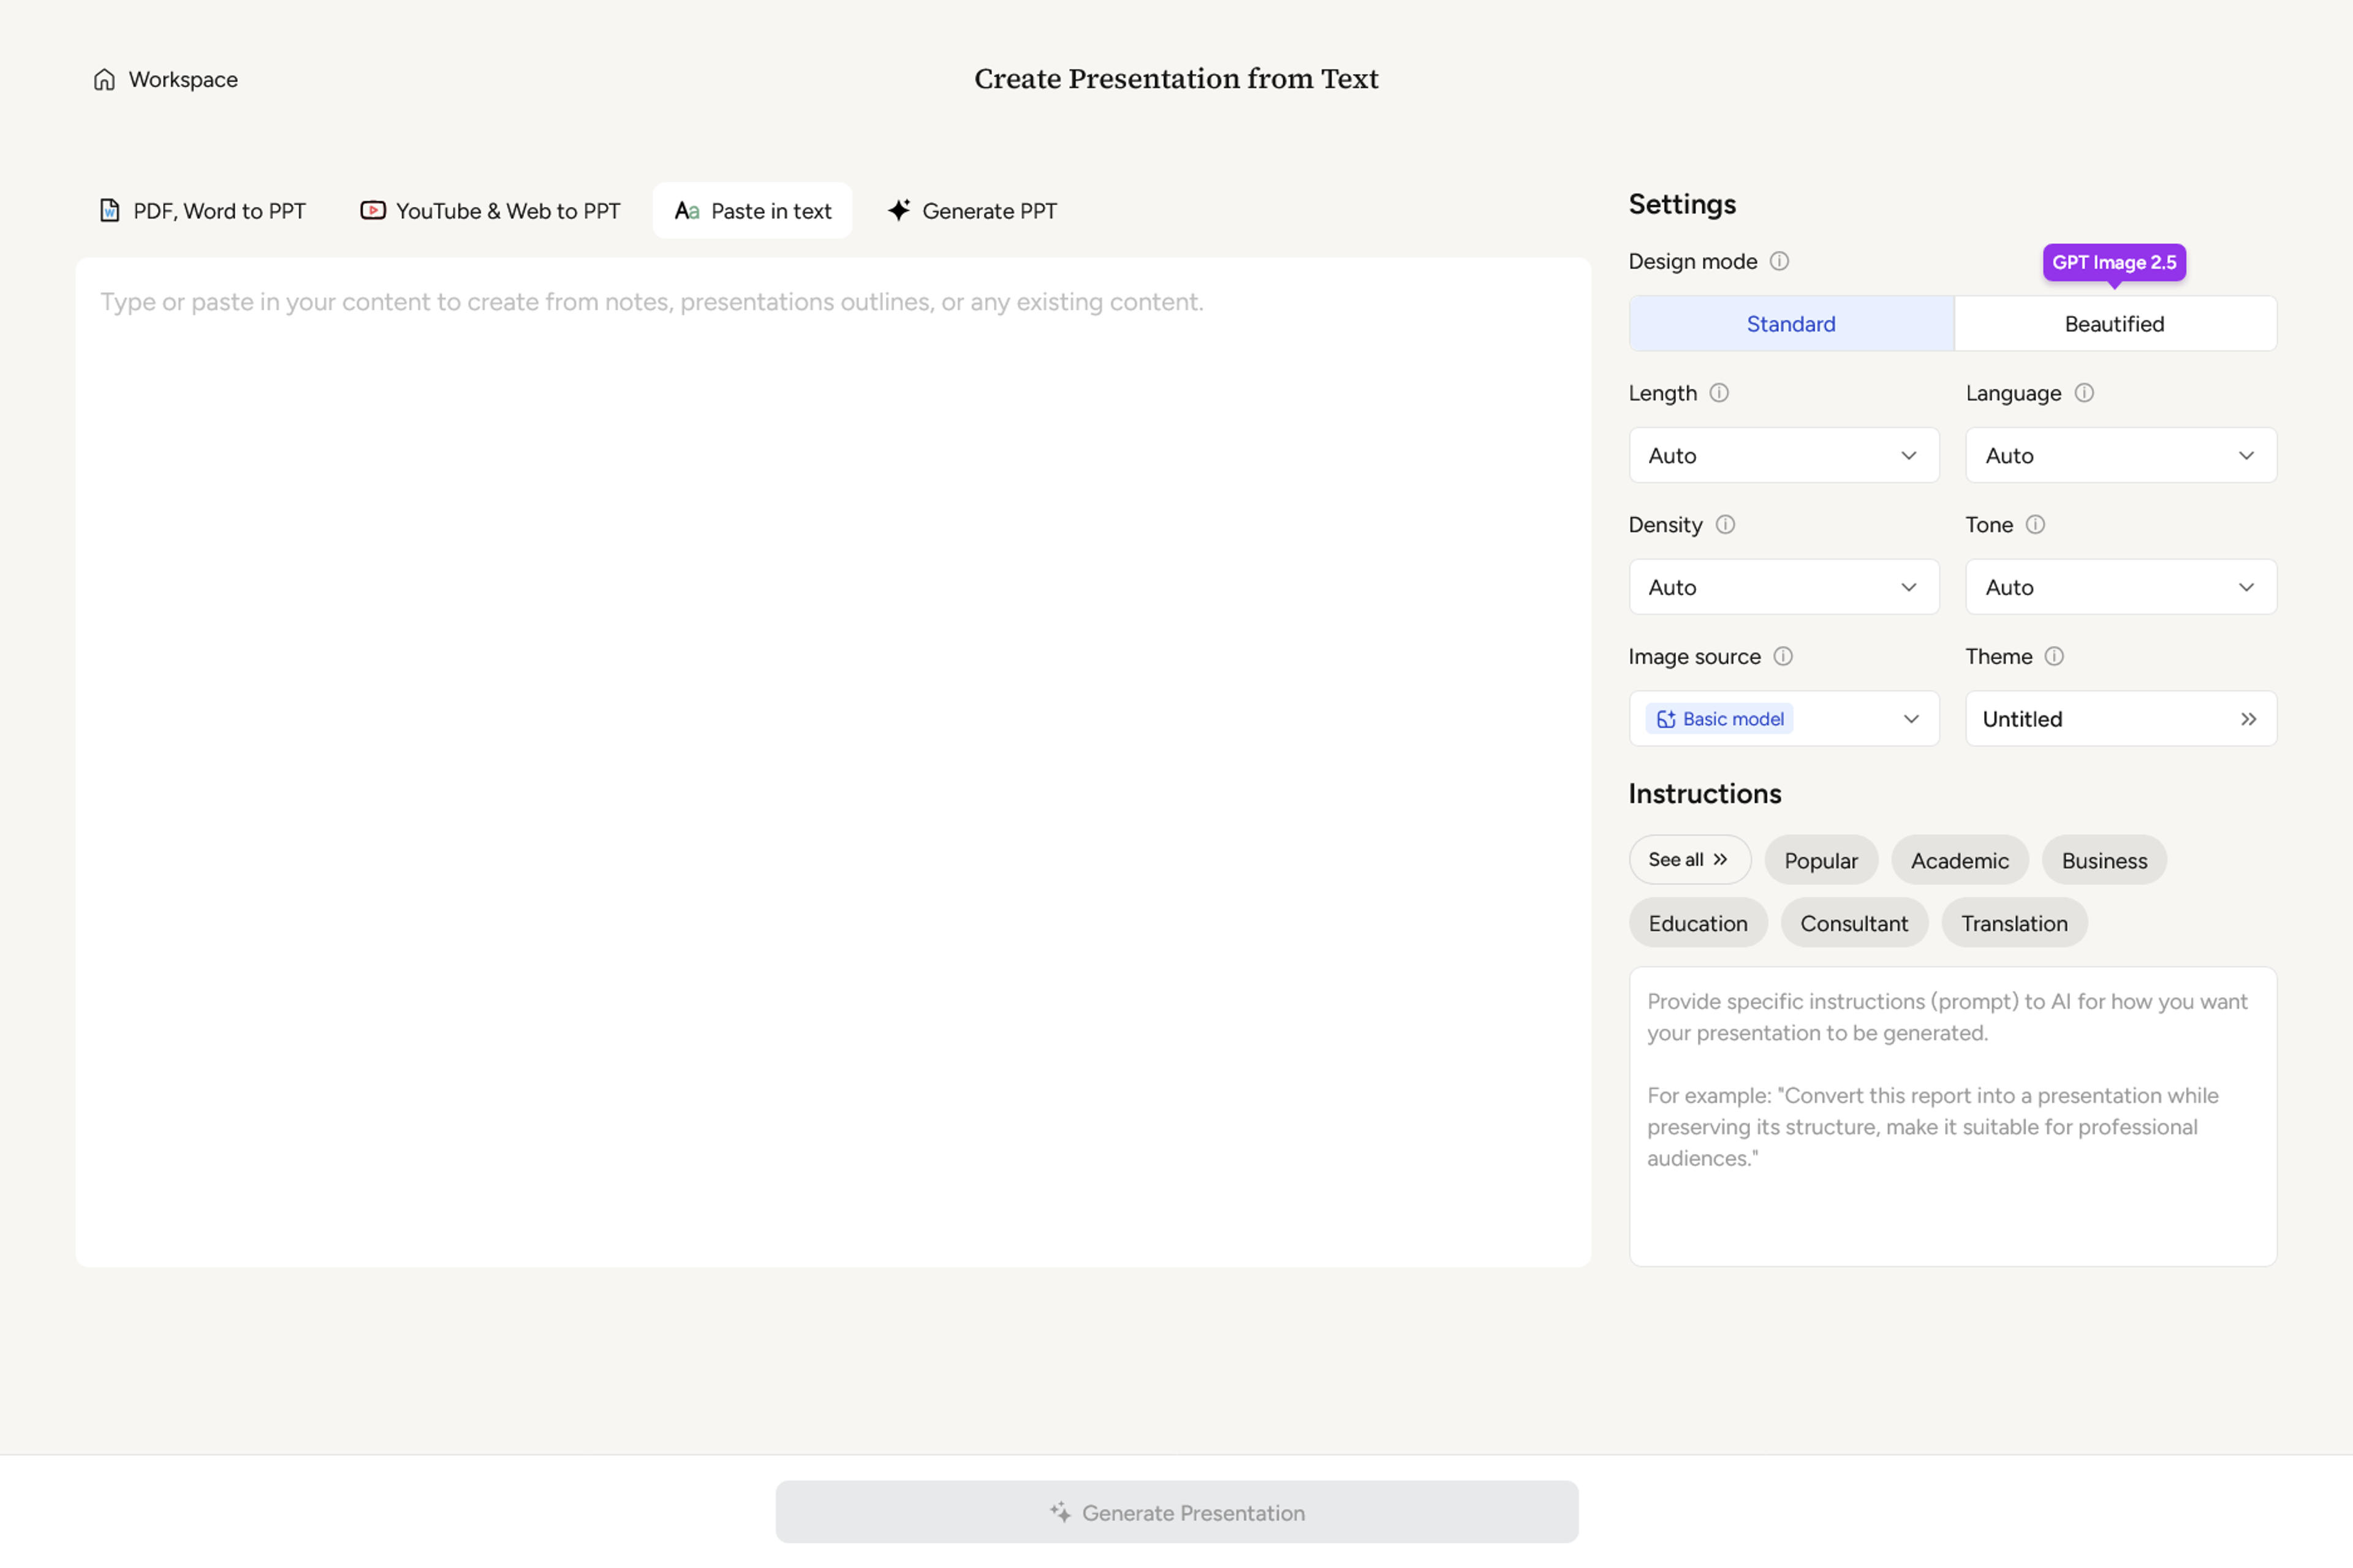
Task: Open the Language dropdown
Action: 2121,455
